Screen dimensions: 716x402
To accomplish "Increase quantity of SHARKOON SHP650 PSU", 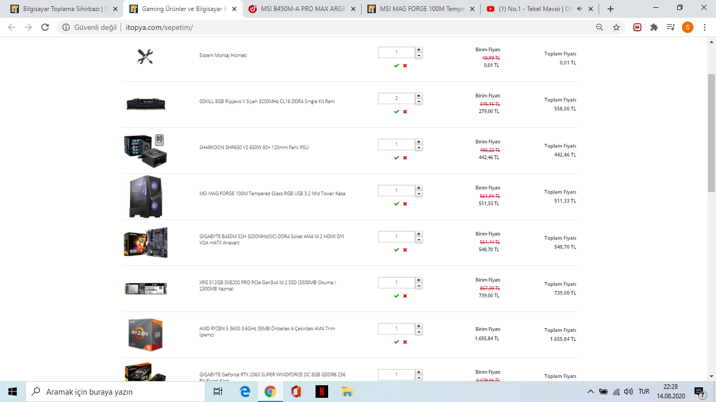I will pos(419,142).
